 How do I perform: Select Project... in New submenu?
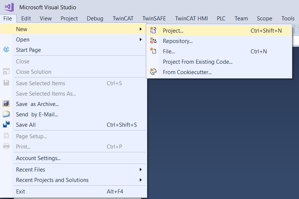pyautogui.click(x=219, y=31)
